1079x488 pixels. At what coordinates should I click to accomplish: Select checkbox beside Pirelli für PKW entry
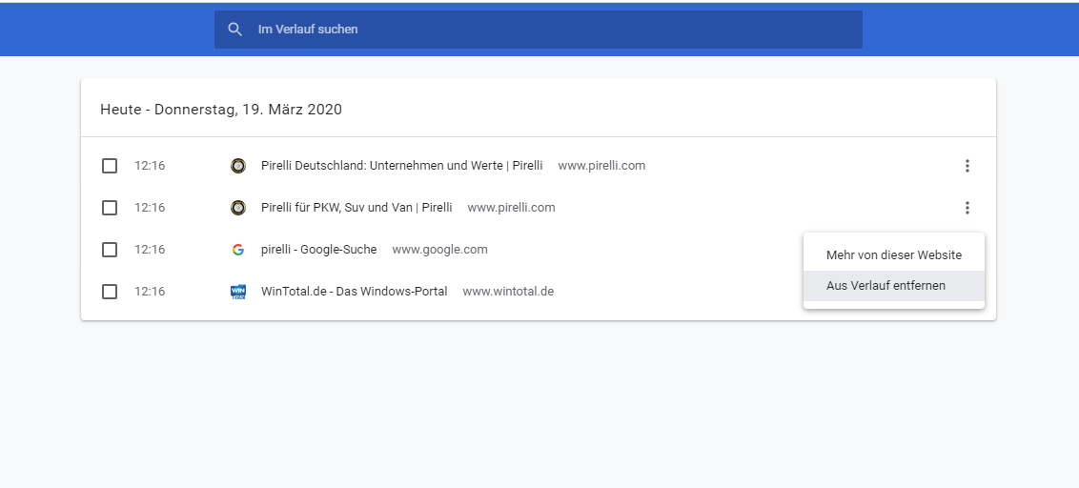click(110, 208)
